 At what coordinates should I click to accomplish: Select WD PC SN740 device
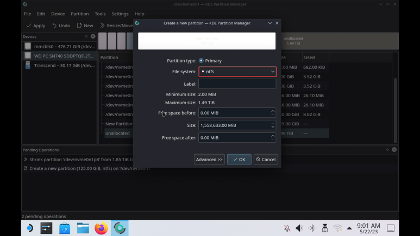pos(59,56)
